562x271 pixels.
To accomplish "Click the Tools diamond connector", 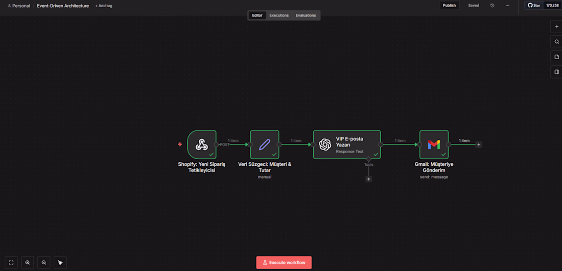I will click(x=368, y=159).
